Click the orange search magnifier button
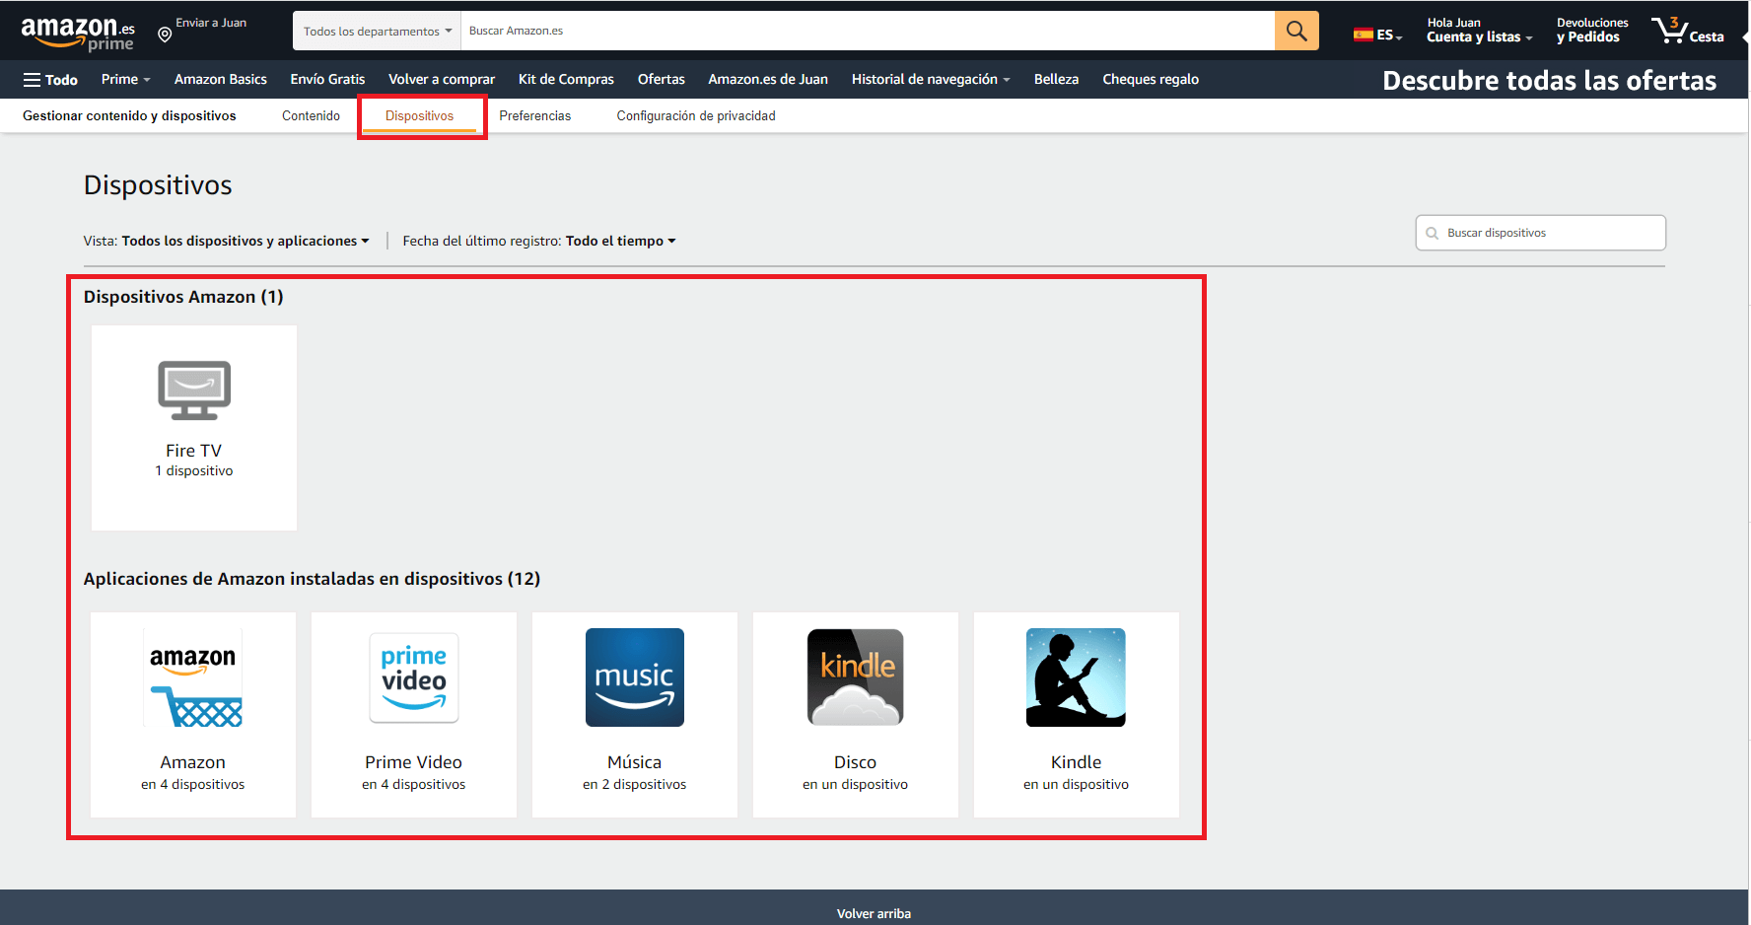 click(x=1296, y=31)
